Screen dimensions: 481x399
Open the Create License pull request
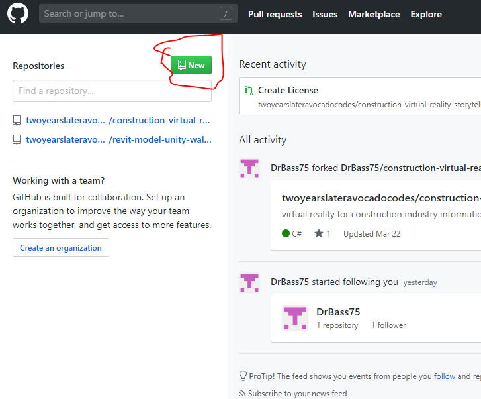coord(288,90)
